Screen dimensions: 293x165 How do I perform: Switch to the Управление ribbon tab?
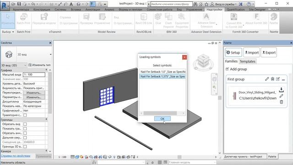(194, 9)
